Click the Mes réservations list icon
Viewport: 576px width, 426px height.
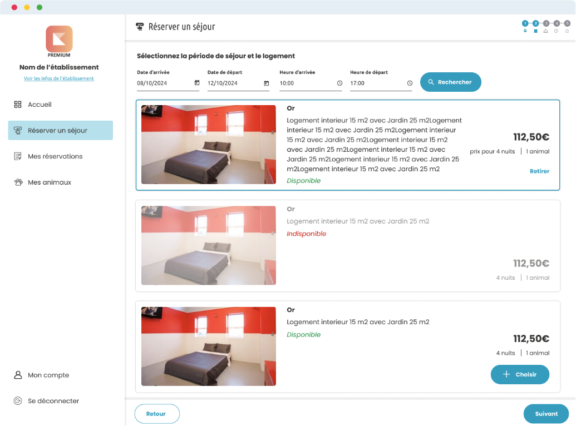tap(18, 156)
